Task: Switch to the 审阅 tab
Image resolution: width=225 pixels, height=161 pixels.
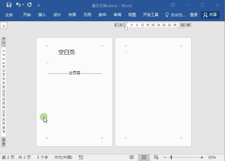Action: click(117, 15)
